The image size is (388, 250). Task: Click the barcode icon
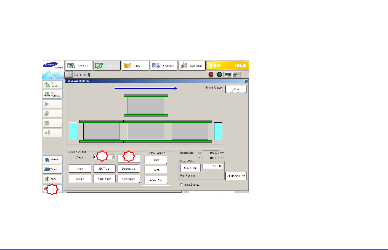pyautogui.click(x=228, y=75)
